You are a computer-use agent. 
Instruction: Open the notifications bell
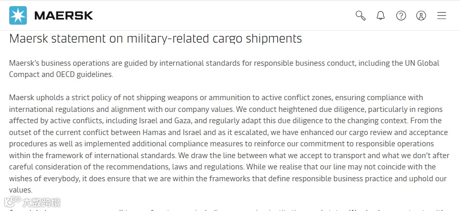(x=381, y=15)
